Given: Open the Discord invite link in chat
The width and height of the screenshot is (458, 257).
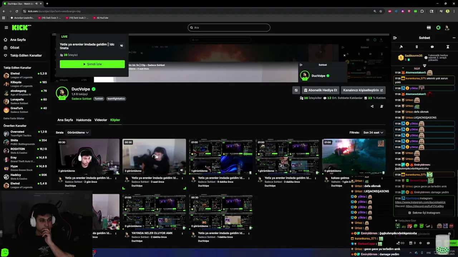Looking at the screenshot, I should (425, 206).
